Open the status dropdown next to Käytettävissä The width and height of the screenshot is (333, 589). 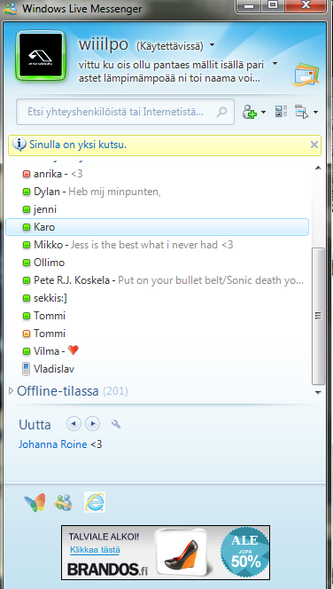(x=213, y=45)
